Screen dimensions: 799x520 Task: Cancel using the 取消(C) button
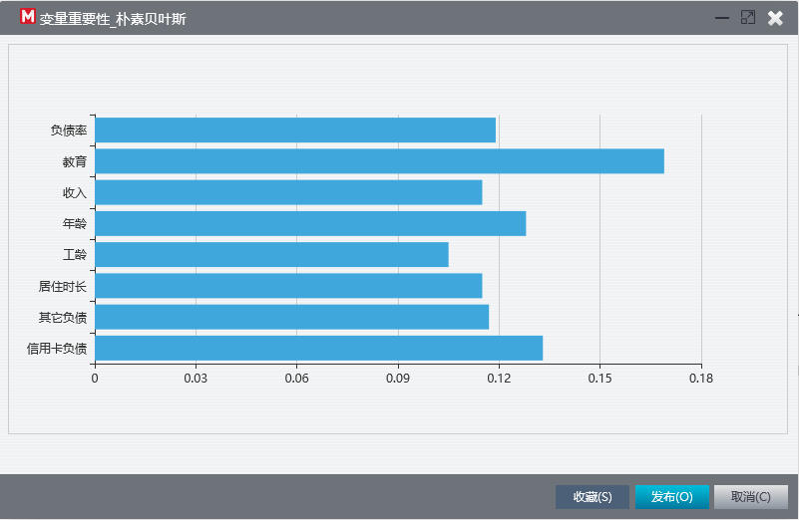(x=750, y=497)
